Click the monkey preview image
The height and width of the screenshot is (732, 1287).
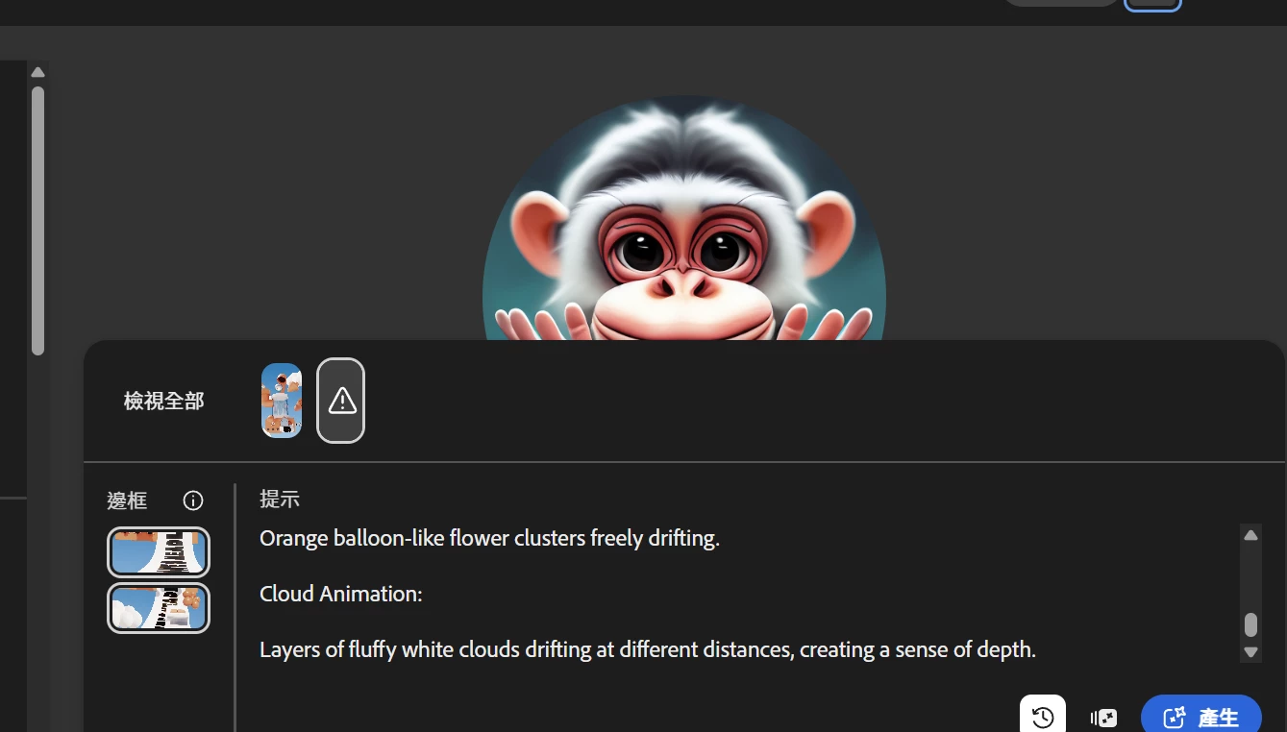tap(683, 218)
